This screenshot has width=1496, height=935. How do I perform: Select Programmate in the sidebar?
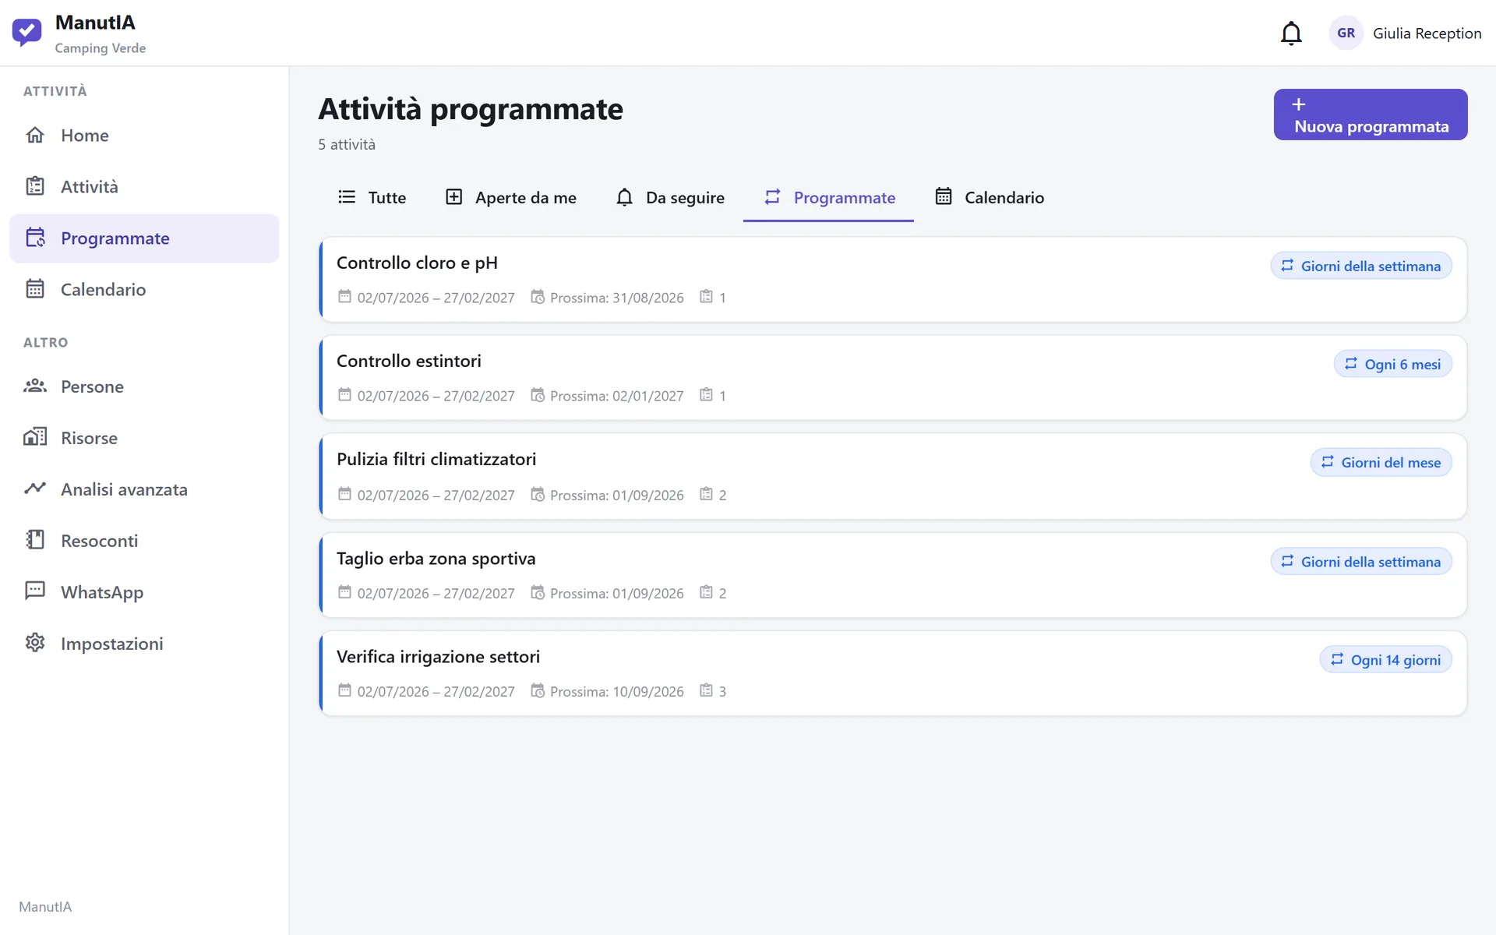pyautogui.click(x=144, y=238)
